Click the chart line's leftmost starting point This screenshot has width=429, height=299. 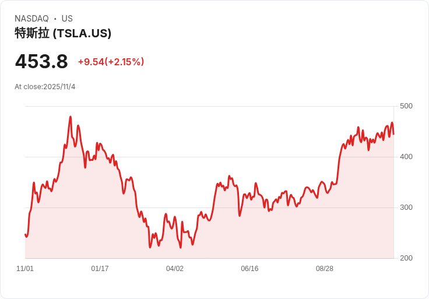point(25,234)
